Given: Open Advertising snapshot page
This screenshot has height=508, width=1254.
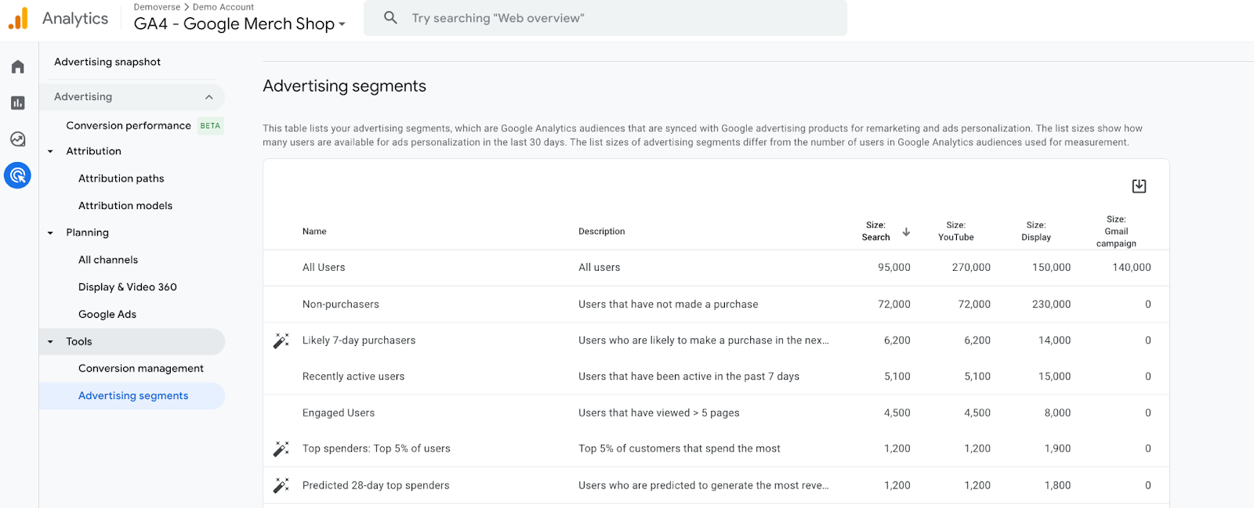Looking at the screenshot, I should pos(107,62).
